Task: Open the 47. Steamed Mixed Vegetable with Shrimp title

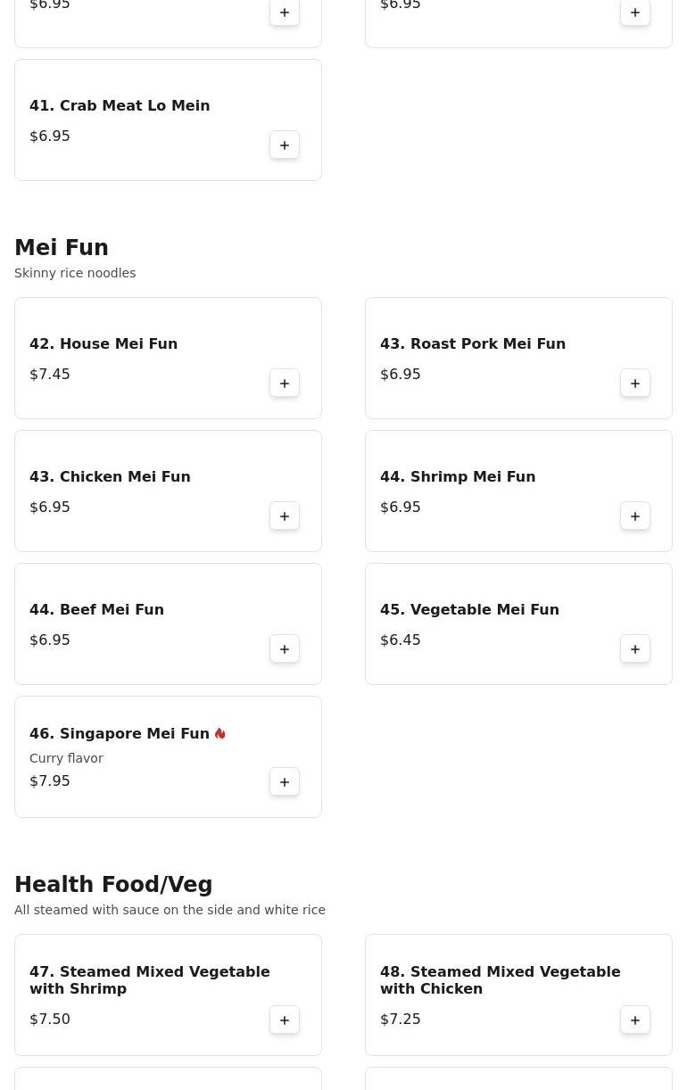Action: point(150,980)
